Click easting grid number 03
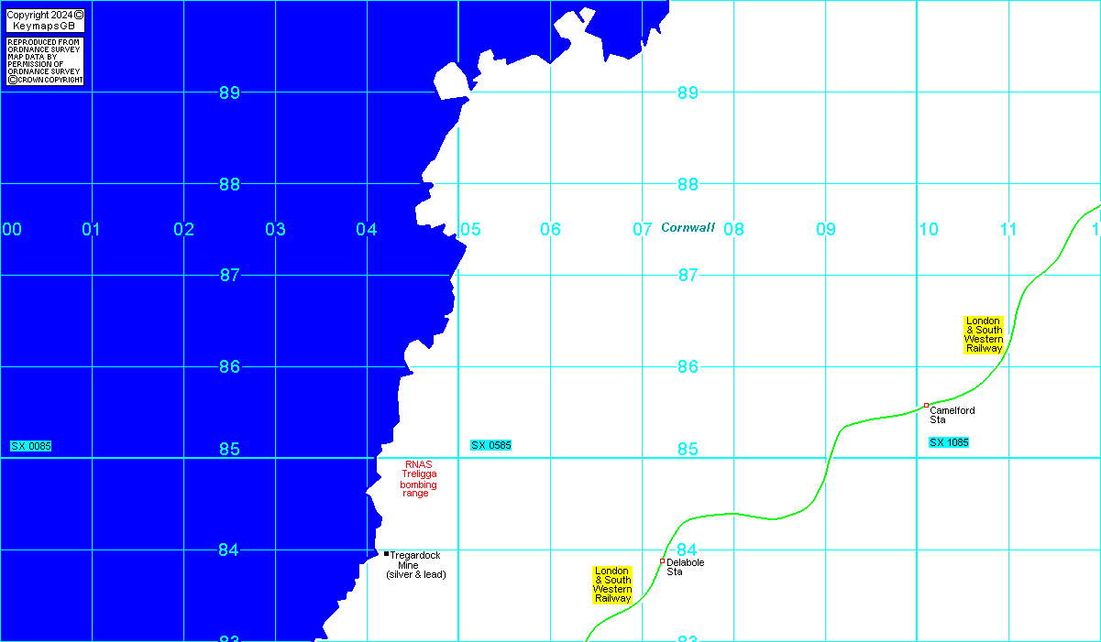Image resolution: width=1101 pixels, height=642 pixels. pyautogui.click(x=275, y=229)
